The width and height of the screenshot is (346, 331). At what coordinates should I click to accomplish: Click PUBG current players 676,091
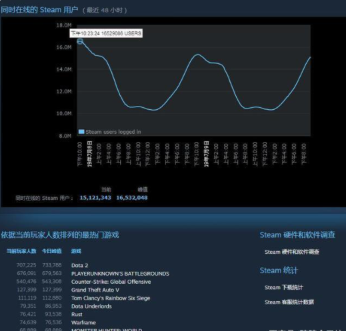pyautogui.click(x=27, y=273)
